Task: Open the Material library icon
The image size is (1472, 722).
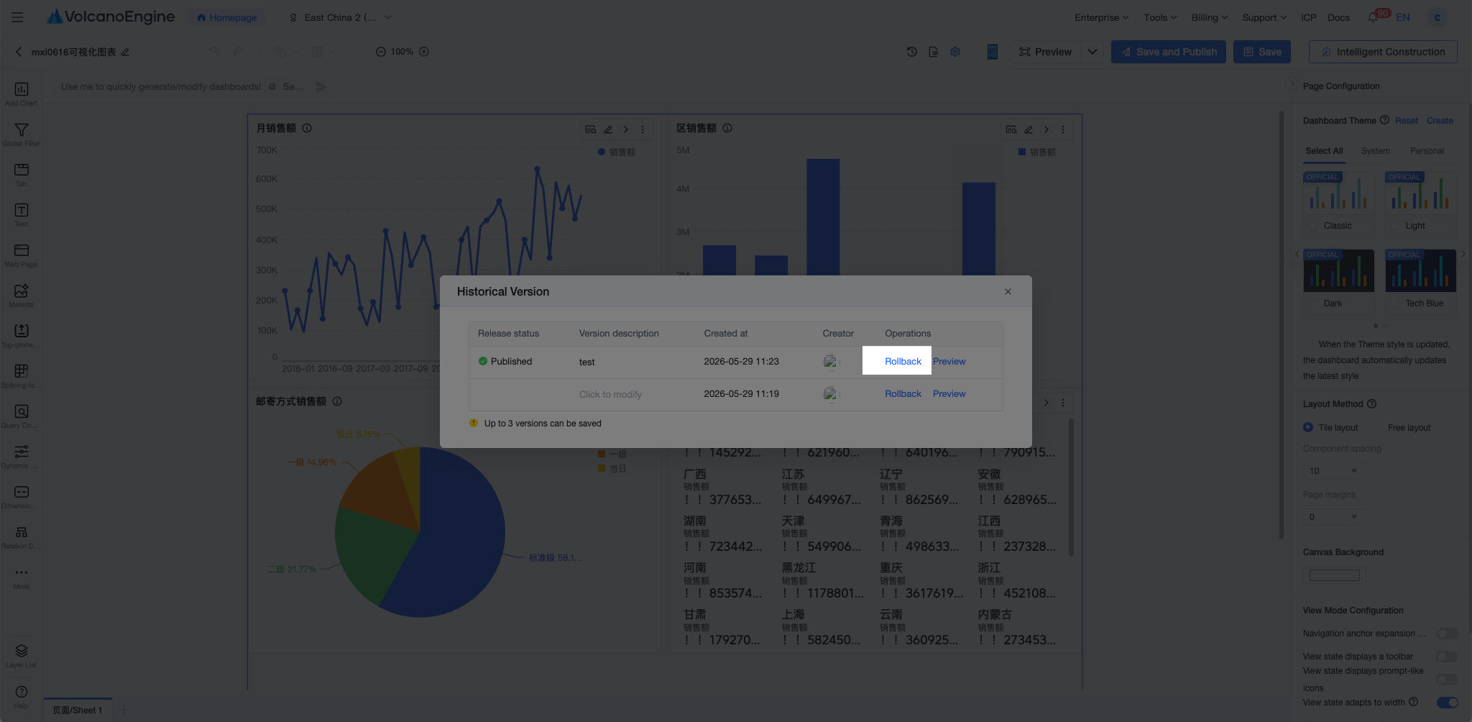Action: click(x=21, y=295)
